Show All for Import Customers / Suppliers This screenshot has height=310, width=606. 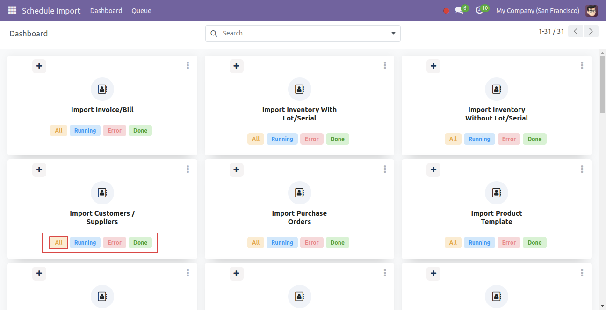[x=58, y=243]
